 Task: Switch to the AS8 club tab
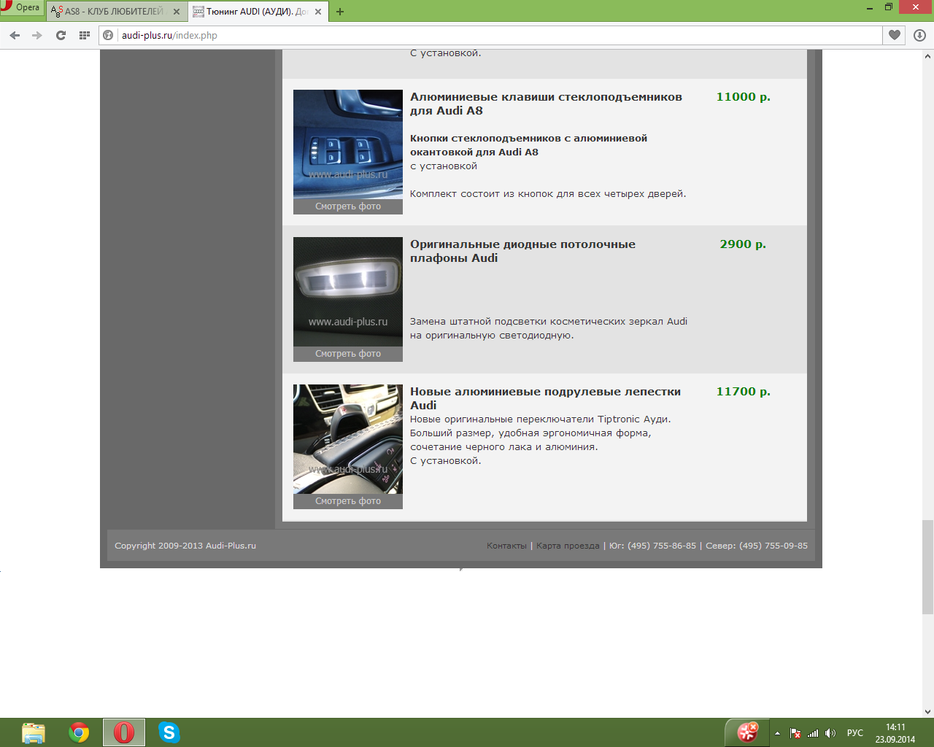[x=113, y=12]
